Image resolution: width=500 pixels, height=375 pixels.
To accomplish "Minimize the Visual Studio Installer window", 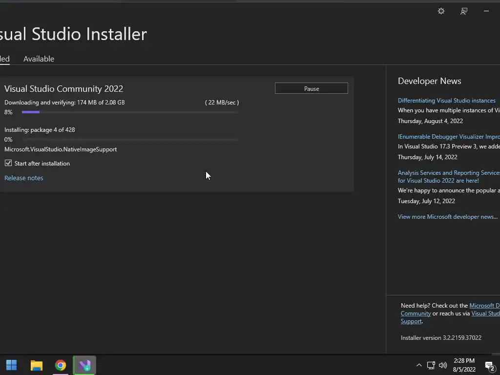I will tap(486, 11).
